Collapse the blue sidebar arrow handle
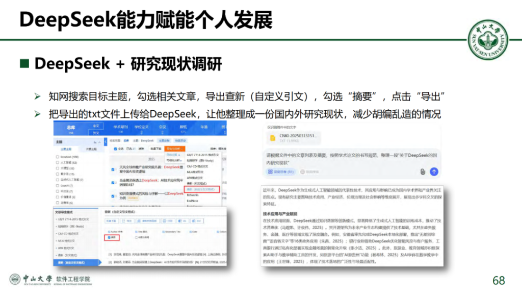Image resolution: width=522 pixels, height=294 pixels. coord(106,142)
